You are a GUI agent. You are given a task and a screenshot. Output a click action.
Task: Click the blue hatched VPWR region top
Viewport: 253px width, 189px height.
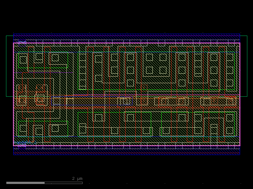126,38
